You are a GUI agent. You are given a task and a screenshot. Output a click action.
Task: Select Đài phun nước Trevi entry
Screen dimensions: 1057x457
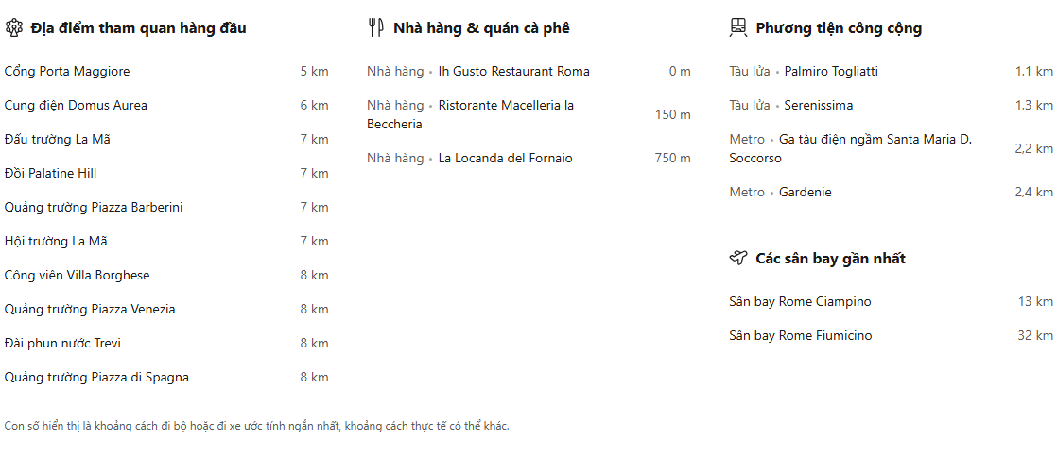pos(62,344)
